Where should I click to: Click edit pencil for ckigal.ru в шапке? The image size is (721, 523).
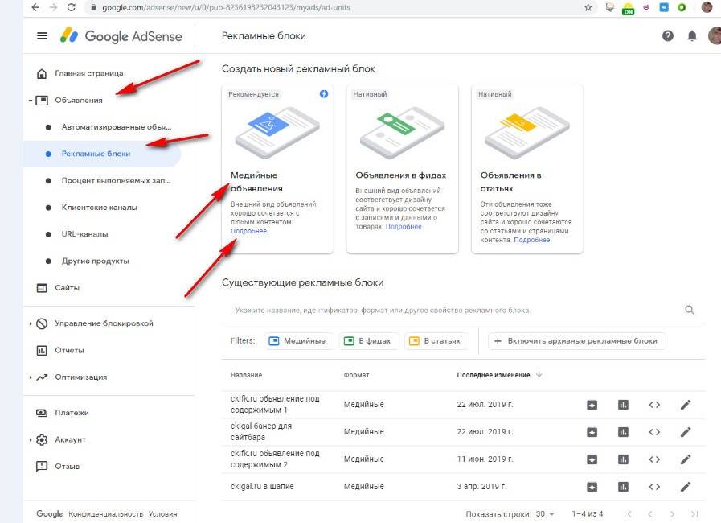click(685, 487)
